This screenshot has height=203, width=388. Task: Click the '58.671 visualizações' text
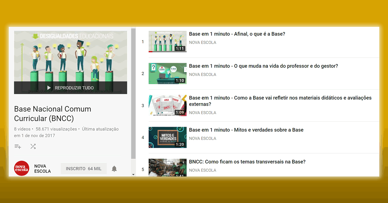click(x=56, y=129)
